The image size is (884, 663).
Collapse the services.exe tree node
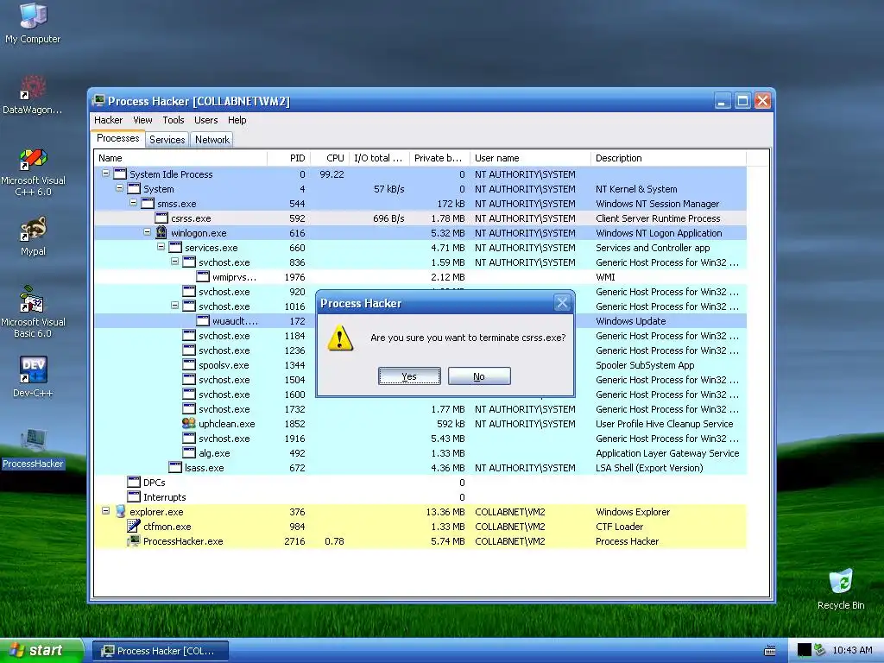click(161, 247)
